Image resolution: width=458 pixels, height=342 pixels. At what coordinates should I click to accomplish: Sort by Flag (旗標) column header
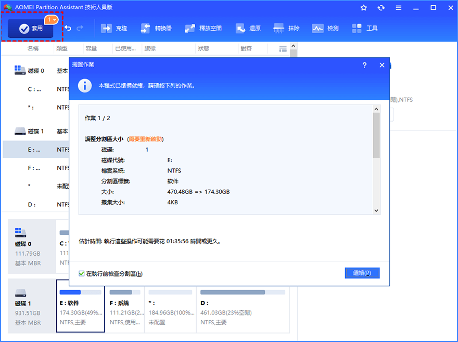coord(150,48)
